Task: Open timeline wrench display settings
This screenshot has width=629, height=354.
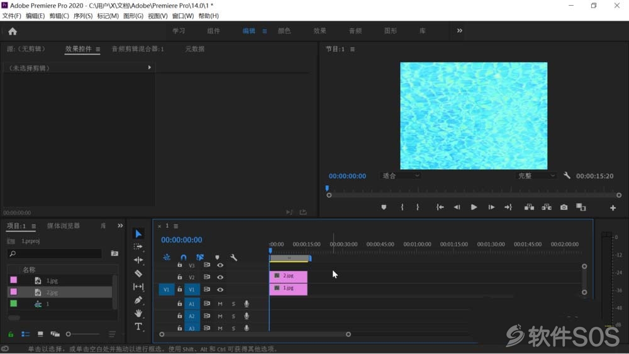Action: tap(233, 257)
